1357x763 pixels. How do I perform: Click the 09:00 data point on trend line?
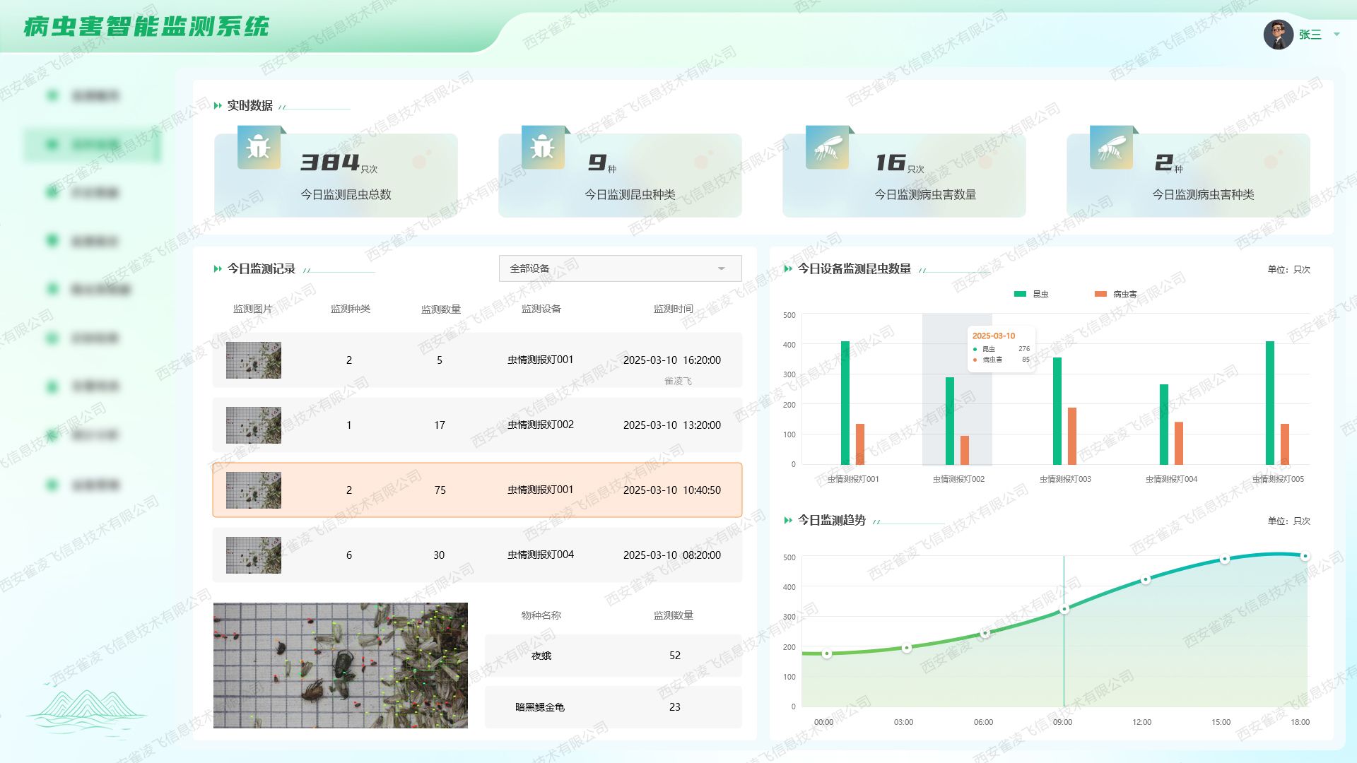(1064, 609)
